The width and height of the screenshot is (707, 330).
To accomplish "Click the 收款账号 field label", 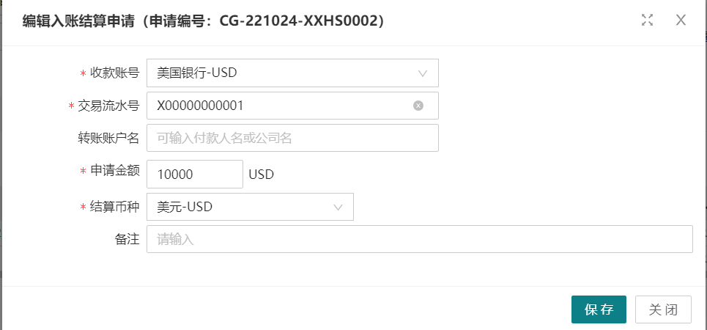I will click(114, 73).
